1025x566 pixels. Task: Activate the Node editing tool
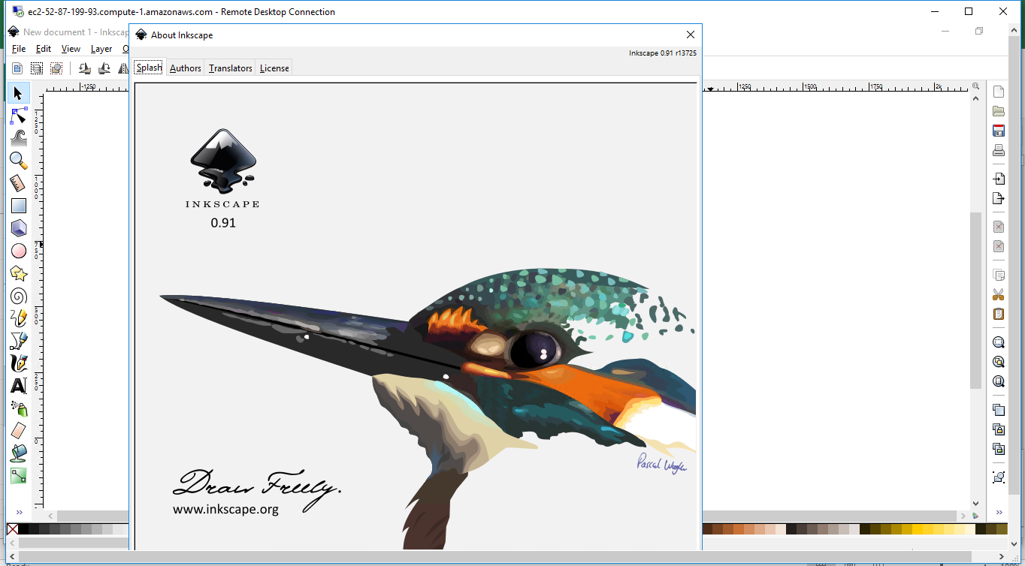coord(19,116)
